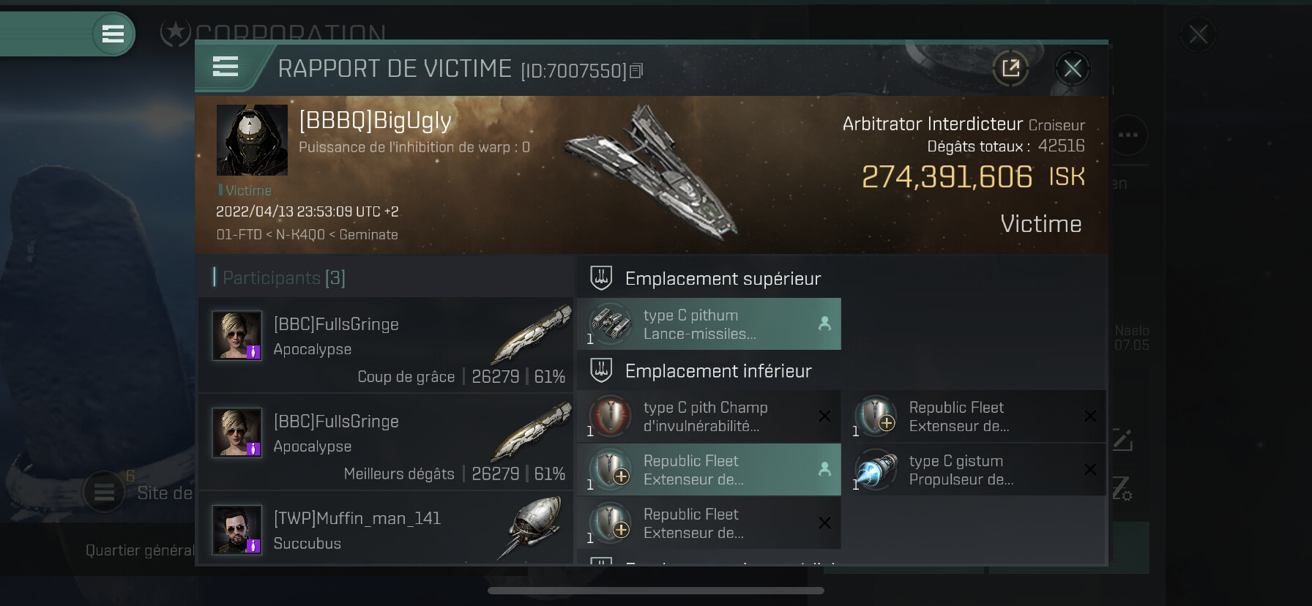Select the type C pithum Lance-missiles module
The width and height of the screenshot is (1312, 606).
tap(709, 324)
